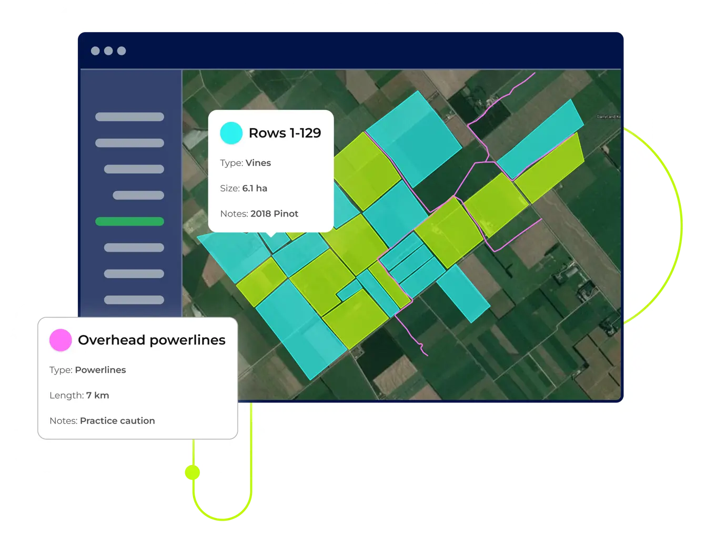The width and height of the screenshot is (706, 538).
Task: Open the Rows 1-129 title link
Action: click(x=285, y=133)
